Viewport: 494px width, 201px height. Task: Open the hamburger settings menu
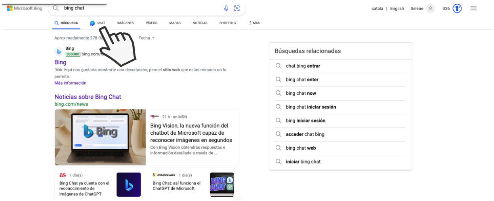[473, 8]
